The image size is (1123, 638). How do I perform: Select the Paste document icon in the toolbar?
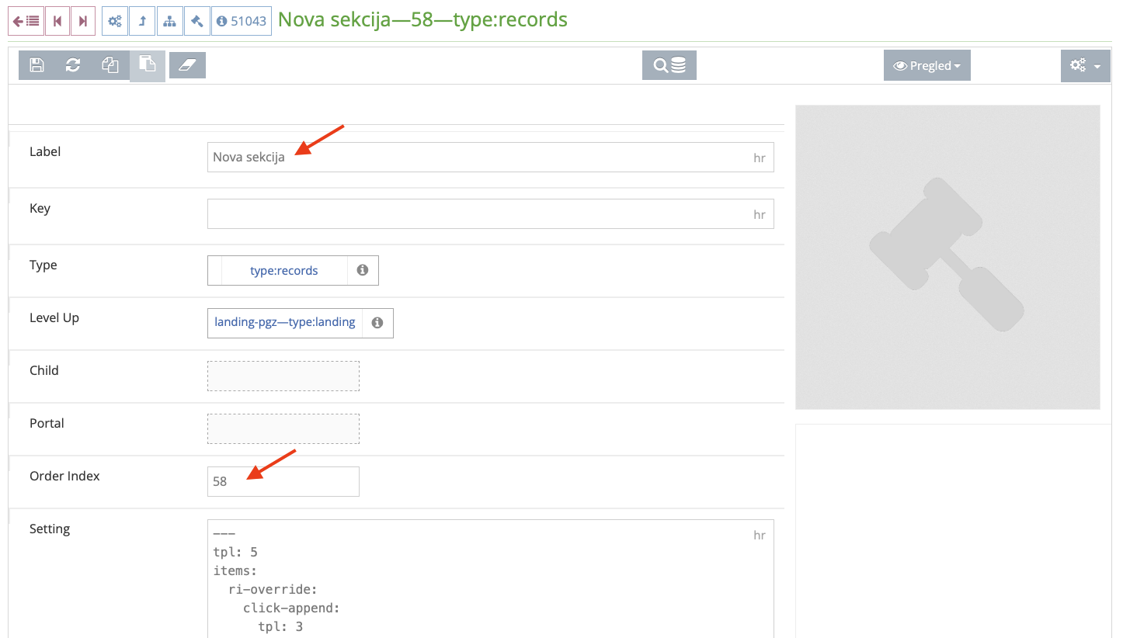[148, 65]
